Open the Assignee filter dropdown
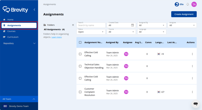This screenshot has width=202, height=110. pyautogui.click(x=182, y=25)
